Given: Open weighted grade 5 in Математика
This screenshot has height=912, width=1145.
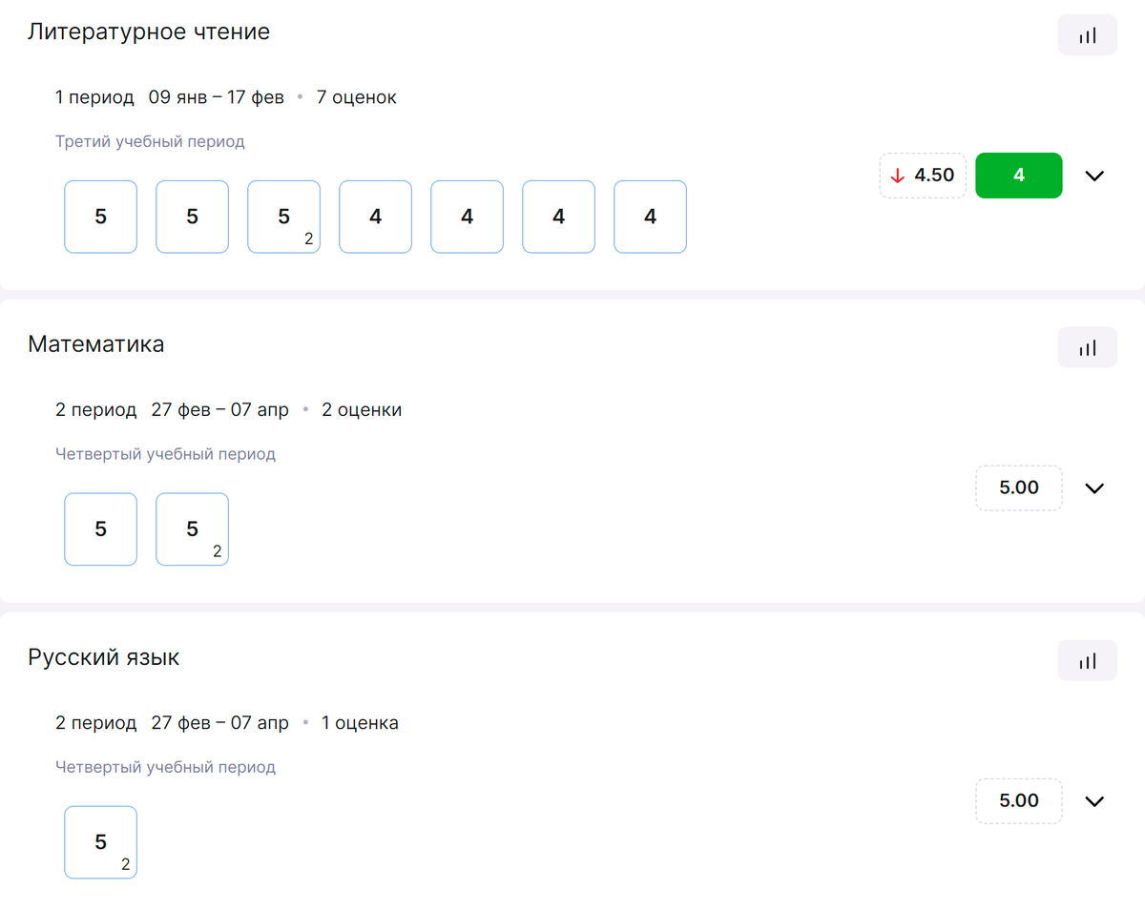Looking at the screenshot, I should (193, 529).
